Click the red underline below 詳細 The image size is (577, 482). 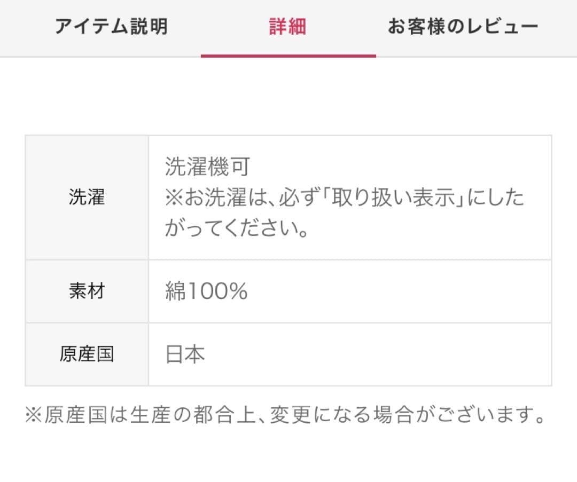click(x=288, y=55)
